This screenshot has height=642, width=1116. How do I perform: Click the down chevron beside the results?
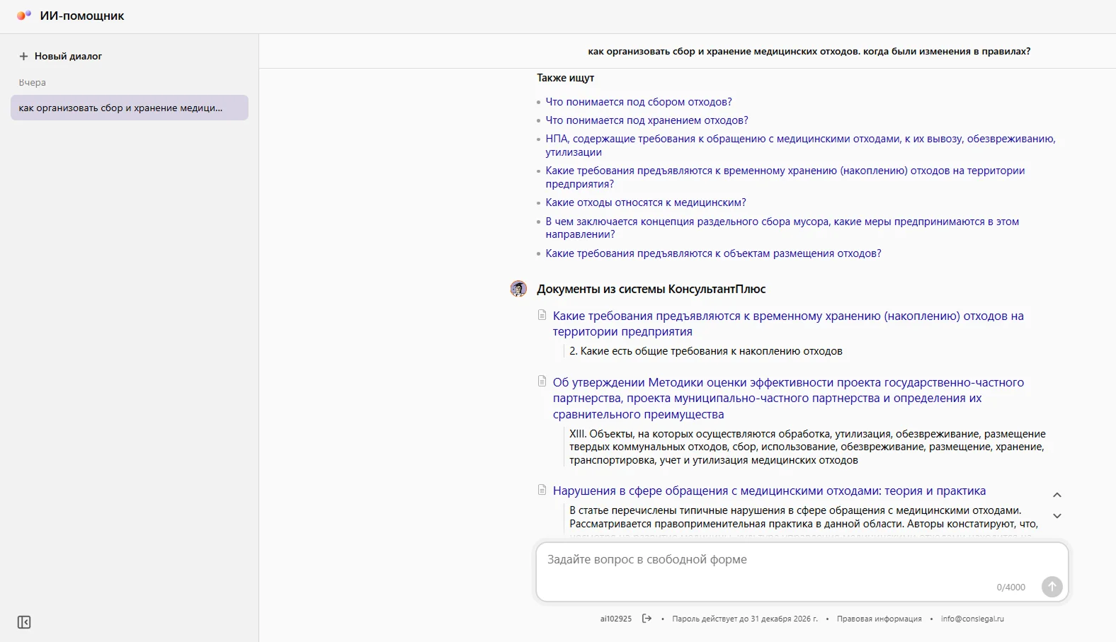pyautogui.click(x=1057, y=516)
